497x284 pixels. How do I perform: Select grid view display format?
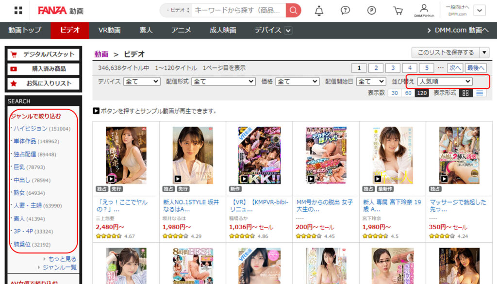466,93
